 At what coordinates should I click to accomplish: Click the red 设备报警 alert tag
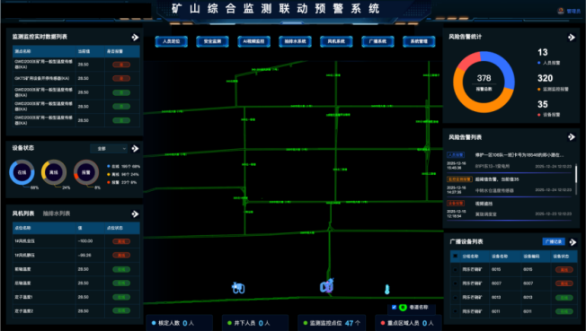point(456,204)
